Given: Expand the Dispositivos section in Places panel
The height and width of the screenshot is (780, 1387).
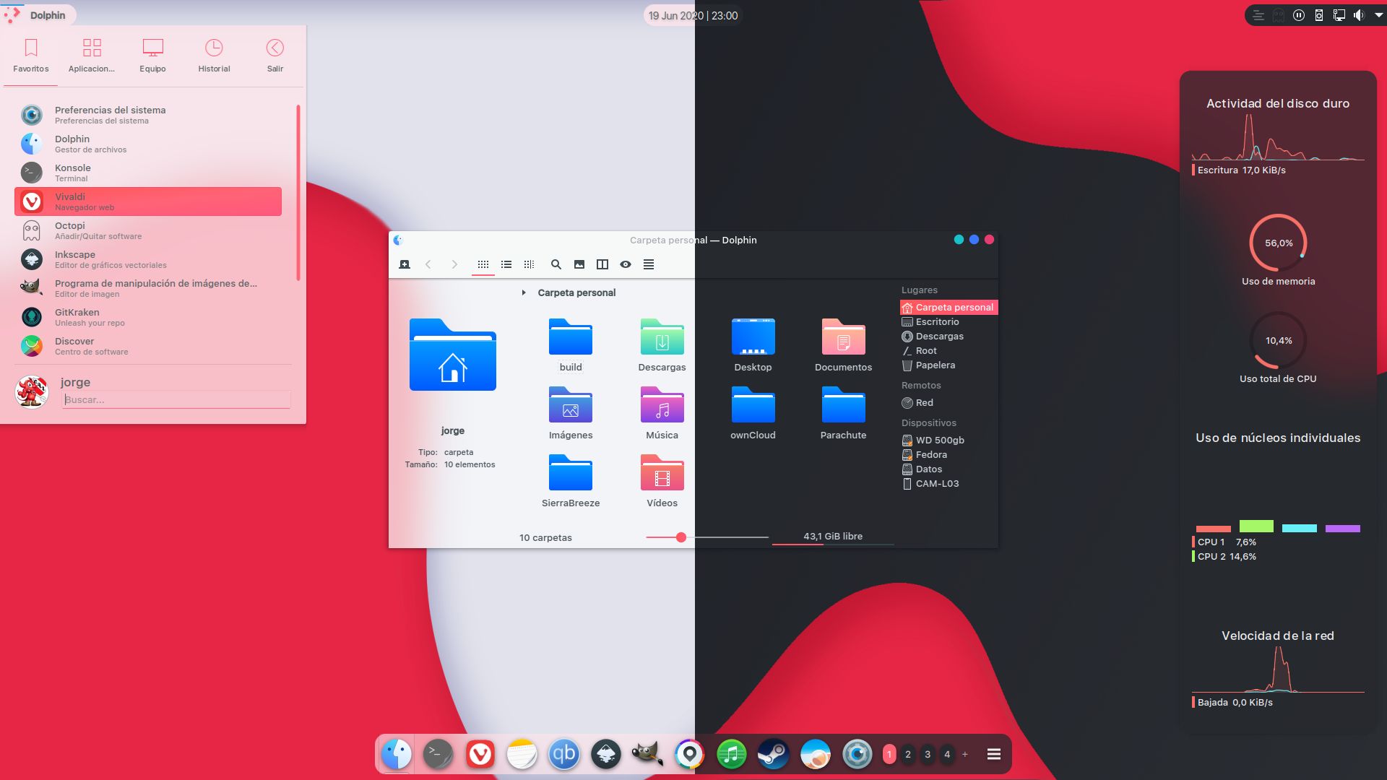Looking at the screenshot, I should click(929, 422).
